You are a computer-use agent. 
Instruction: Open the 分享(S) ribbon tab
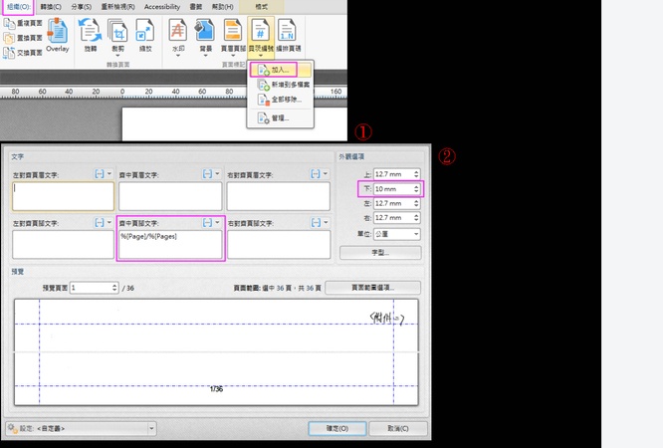click(x=82, y=7)
